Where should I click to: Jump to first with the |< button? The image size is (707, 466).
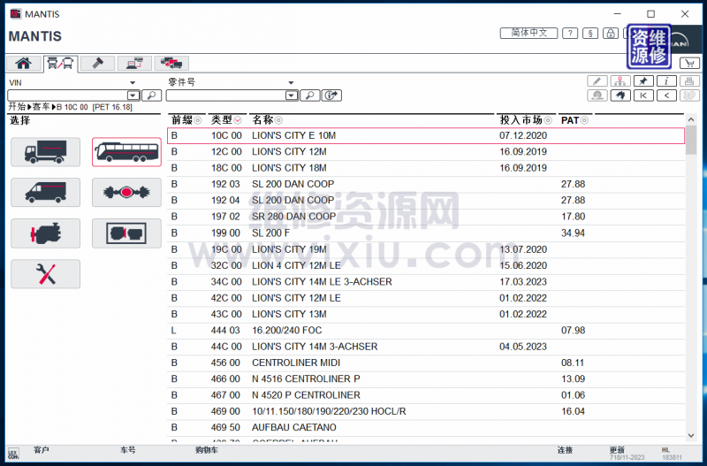[x=643, y=95]
